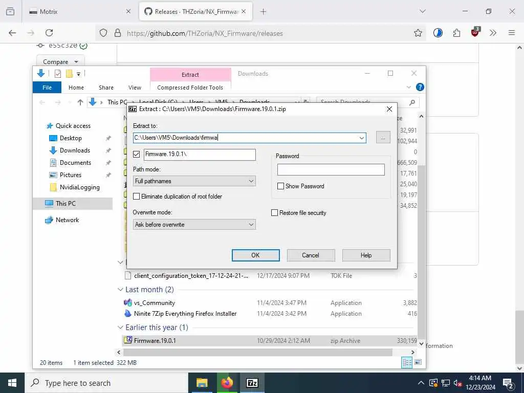The image size is (524, 393).
Task: Switch Explorer to details view icon
Action: (x=407, y=363)
